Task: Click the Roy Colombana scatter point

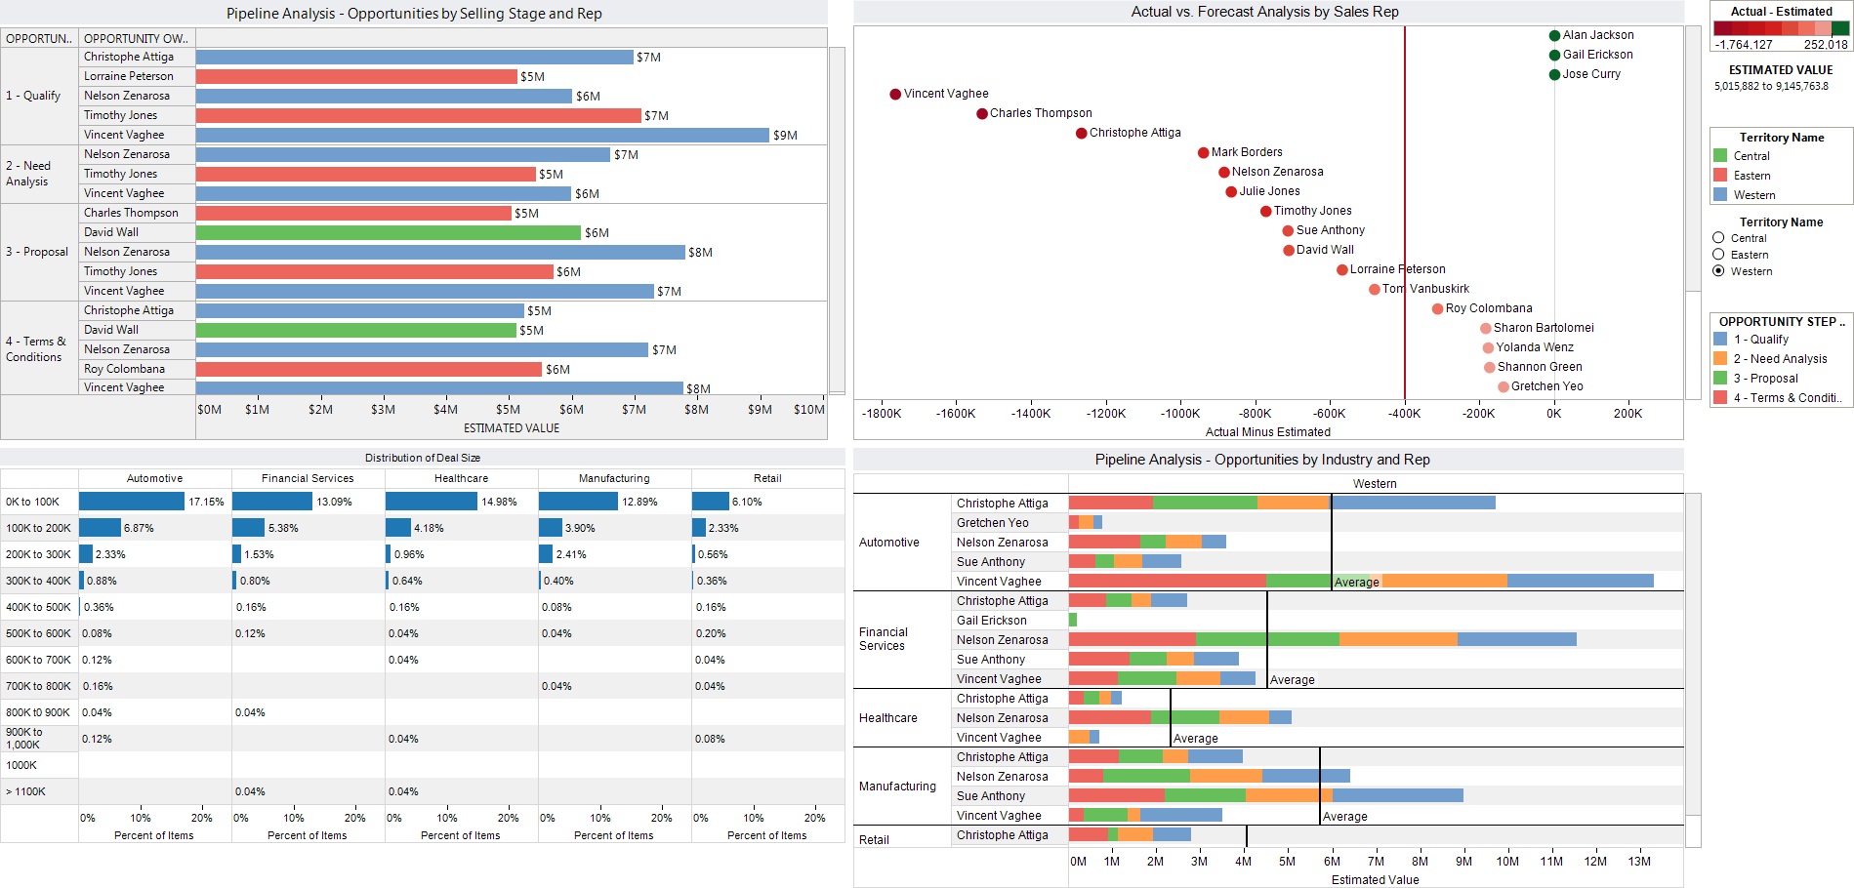Action: 1438,309
